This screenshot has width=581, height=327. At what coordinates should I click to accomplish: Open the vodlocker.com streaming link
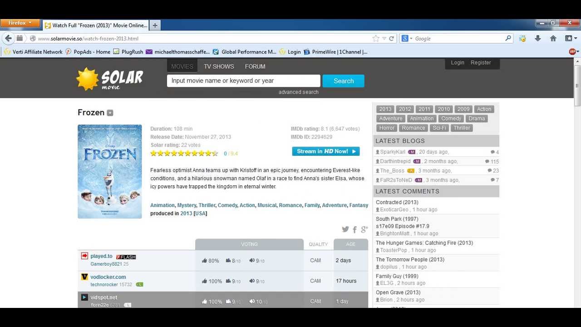click(108, 277)
